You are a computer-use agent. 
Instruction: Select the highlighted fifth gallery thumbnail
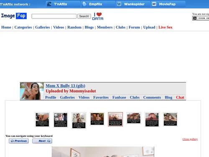(x=115, y=119)
